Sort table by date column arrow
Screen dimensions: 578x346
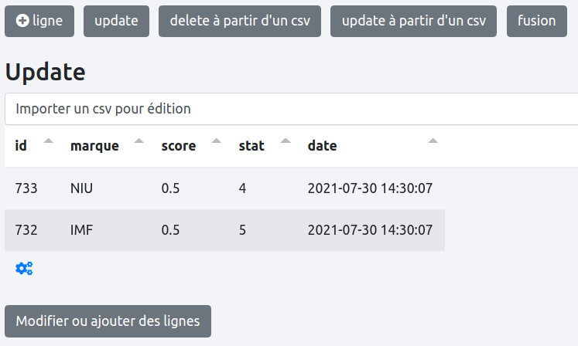(x=433, y=141)
